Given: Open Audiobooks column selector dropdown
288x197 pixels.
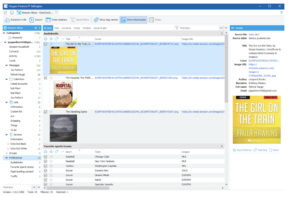Looking at the screenshot, I should tap(63, 39).
